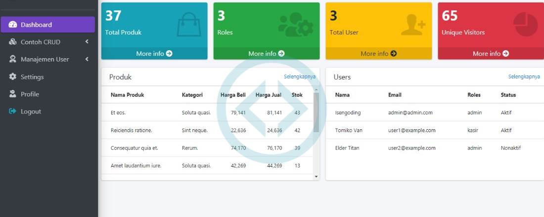Viewport: 544px width, 217px height.
Task: Click the Produk table scrollbar down arrow
Action: 316,176
